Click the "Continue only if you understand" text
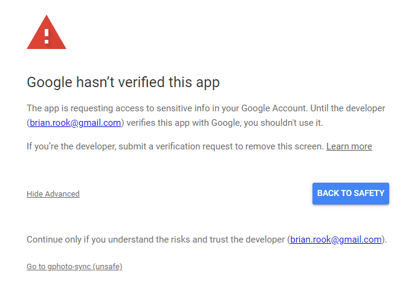 tap(89, 240)
